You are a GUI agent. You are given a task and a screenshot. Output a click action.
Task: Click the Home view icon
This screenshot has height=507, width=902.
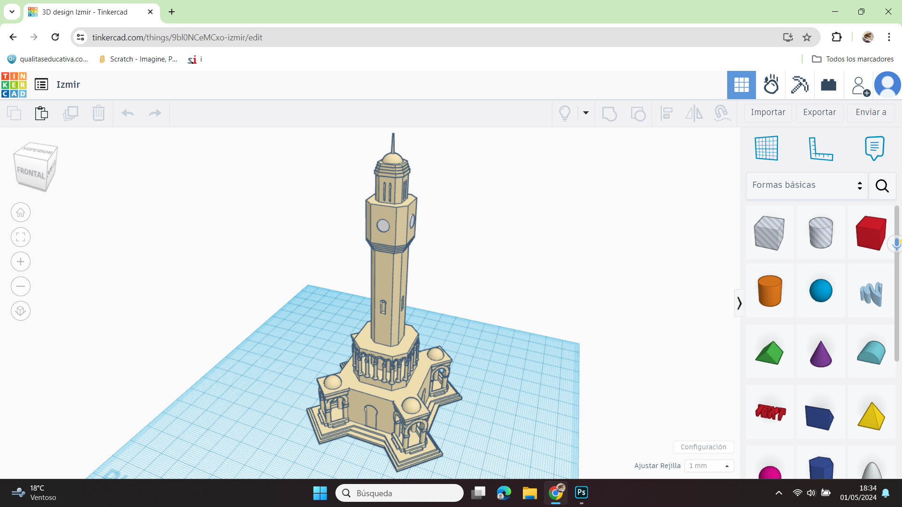tap(21, 213)
